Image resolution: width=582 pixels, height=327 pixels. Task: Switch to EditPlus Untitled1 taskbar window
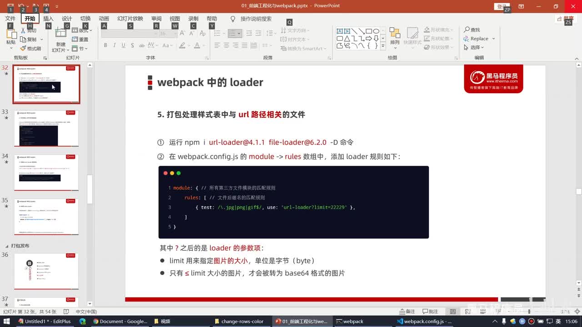(x=45, y=321)
